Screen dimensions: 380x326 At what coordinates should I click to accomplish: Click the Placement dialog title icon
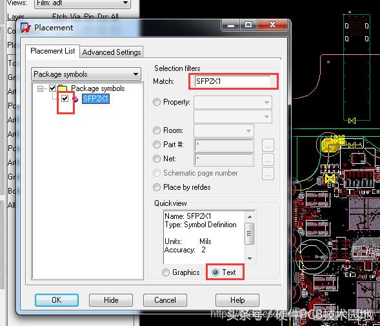25,28
